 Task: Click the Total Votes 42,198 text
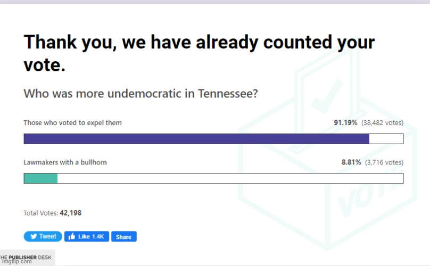pyautogui.click(x=52, y=213)
